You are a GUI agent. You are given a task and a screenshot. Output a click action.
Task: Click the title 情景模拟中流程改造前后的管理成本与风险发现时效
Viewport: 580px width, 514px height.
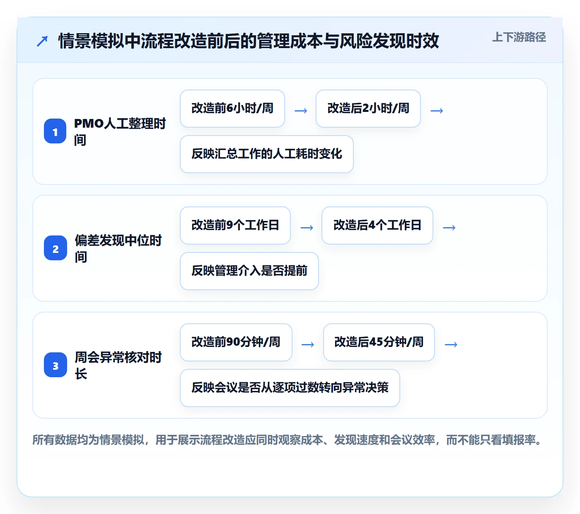tap(249, 41)
